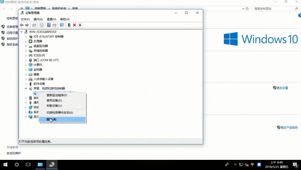
Task: Open the Action Center notification icon
Action: 295,165
